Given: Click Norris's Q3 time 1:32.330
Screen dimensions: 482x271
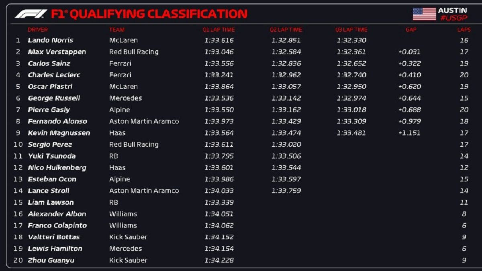Looking at the screenshot, I should coord(351,41).
